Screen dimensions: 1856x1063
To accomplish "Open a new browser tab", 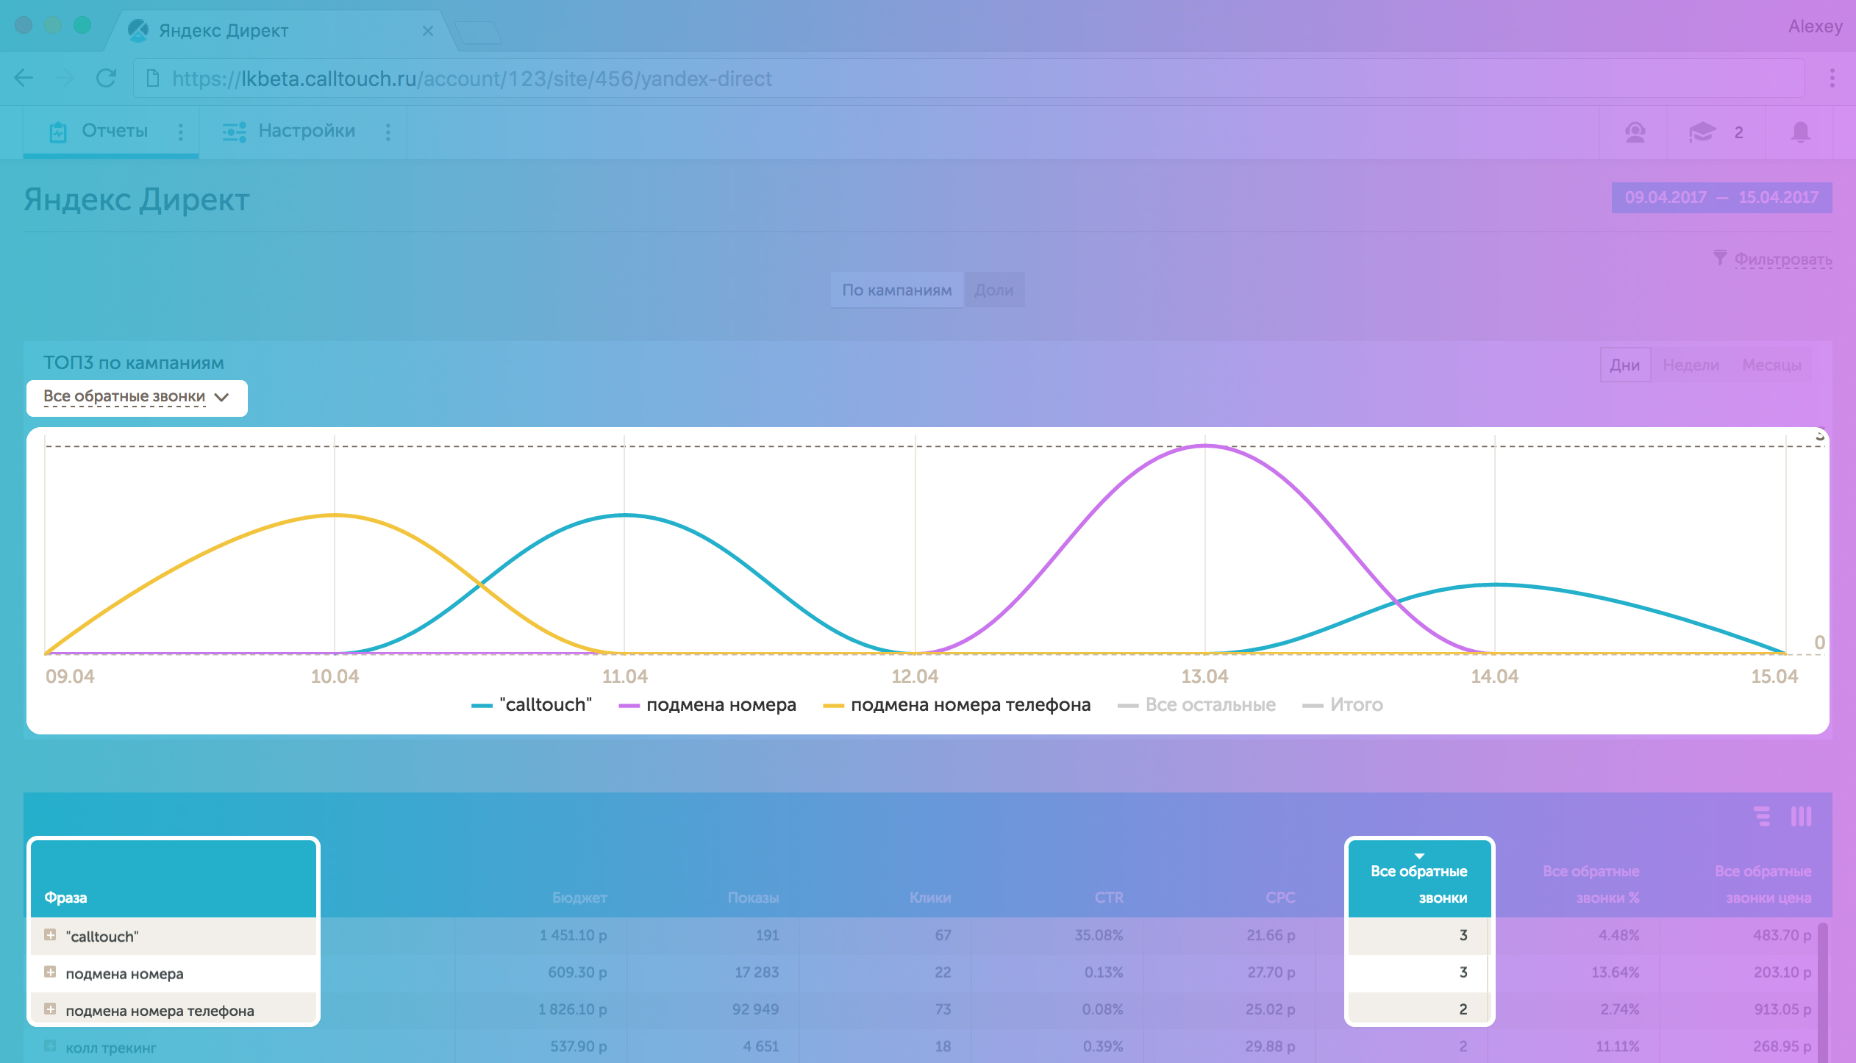I will tap(478, 32).
